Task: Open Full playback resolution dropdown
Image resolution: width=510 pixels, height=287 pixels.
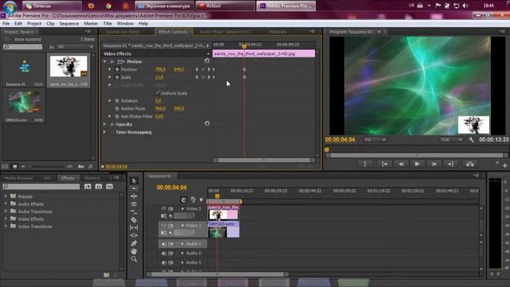Action: (x=452, y=140)
